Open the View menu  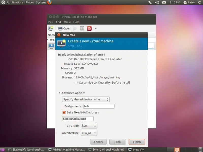67,22
